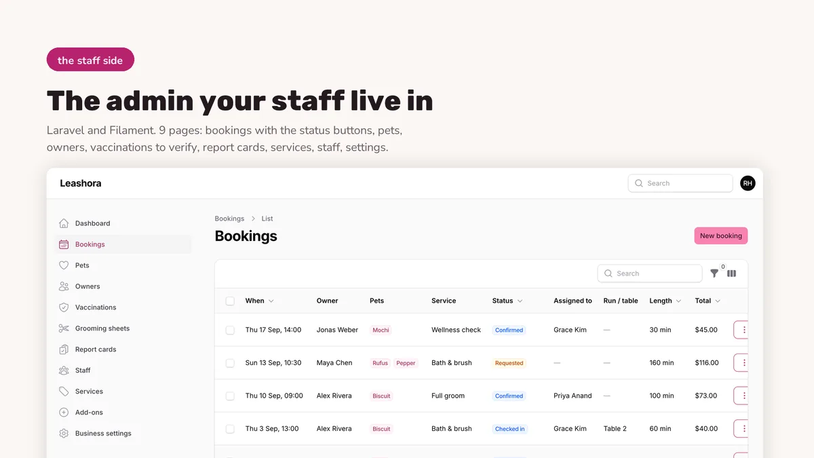Open Services in the sidebar
The width and height of the screenshot is (814, 458).
coord(123,392)
